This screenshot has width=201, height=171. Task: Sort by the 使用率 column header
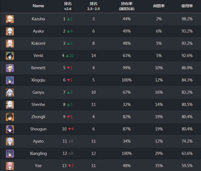187,6
